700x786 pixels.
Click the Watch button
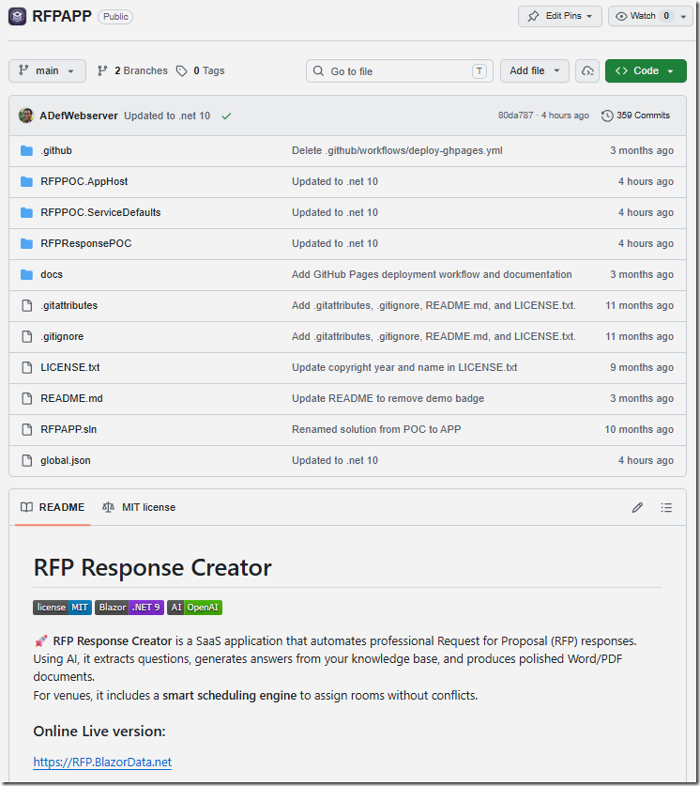(x=642, y=16)
